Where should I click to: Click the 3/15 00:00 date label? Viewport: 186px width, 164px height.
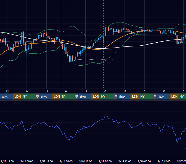click(105, 161)
